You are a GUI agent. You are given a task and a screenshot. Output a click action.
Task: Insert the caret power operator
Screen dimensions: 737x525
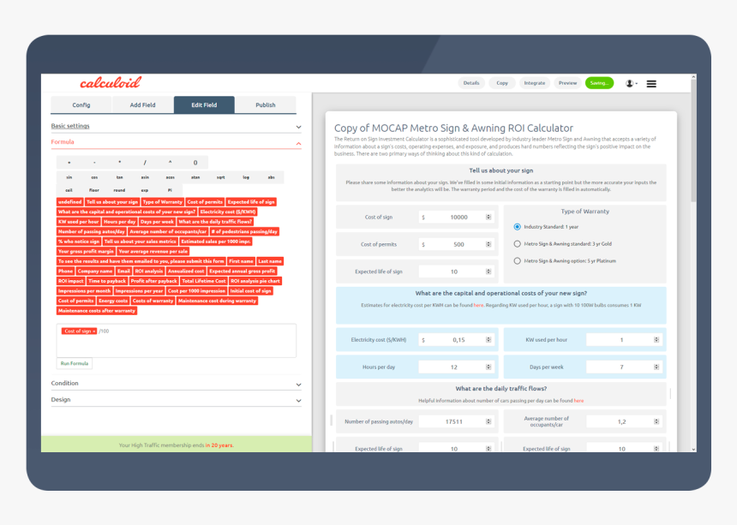tap(170, 162)
